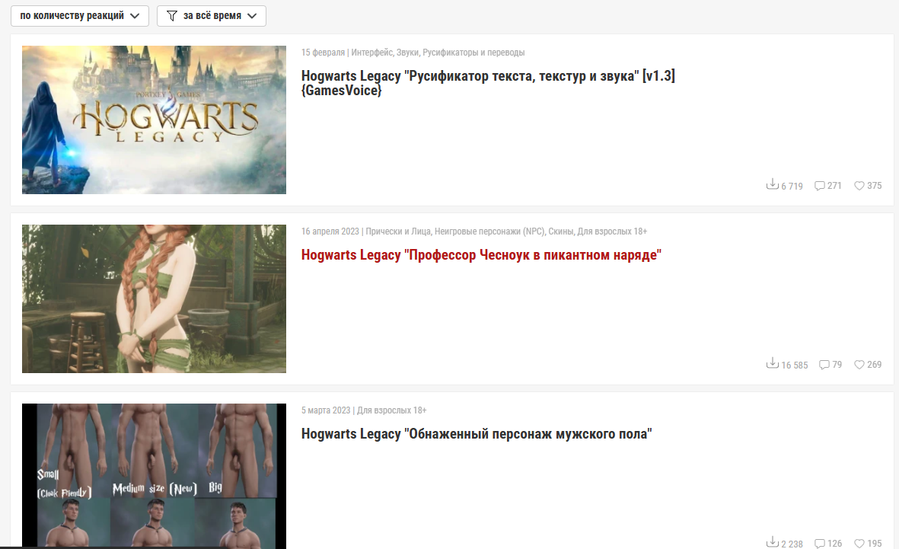Open the 'по количеству реакций' sort dropdown

(x=80, y=16)
